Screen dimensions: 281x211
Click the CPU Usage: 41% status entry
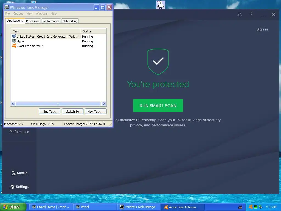[46, 124]
